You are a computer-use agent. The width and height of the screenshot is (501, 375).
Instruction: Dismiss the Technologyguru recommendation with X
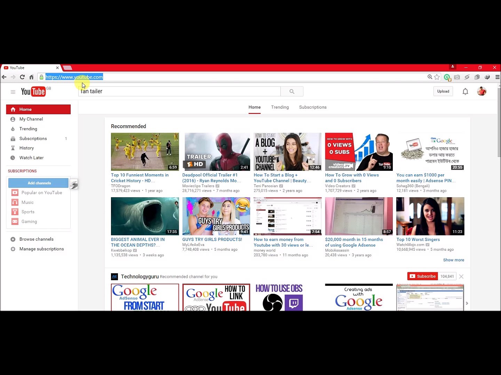[x=461, y=276]
